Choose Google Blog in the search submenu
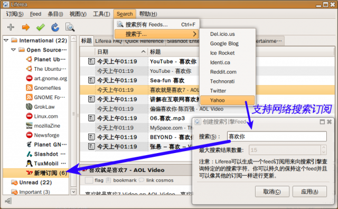The width and height of the screenshot is (338, 209). (228, 43)
